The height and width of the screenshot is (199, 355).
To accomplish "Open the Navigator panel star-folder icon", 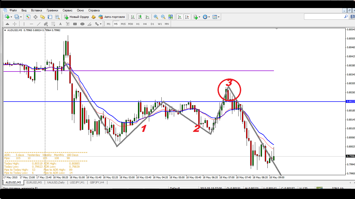I will point(43,17).
